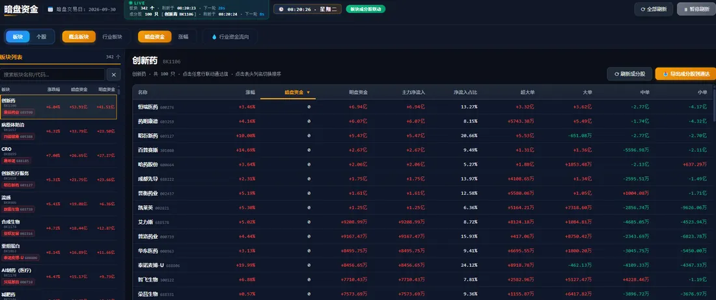This screenshot has height=300, width=716.
Task: Click the 泰诺麦博-U tag under 重组蛋白
Action: click(x=21, y=258)
